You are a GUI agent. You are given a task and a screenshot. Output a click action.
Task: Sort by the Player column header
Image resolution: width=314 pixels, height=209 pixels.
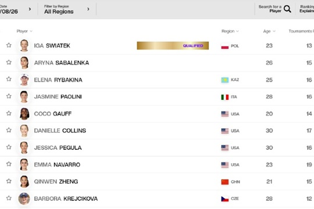tap(24, 31)
